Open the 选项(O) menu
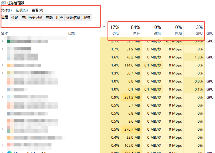The image size is (215, 153). pos(21,10)
